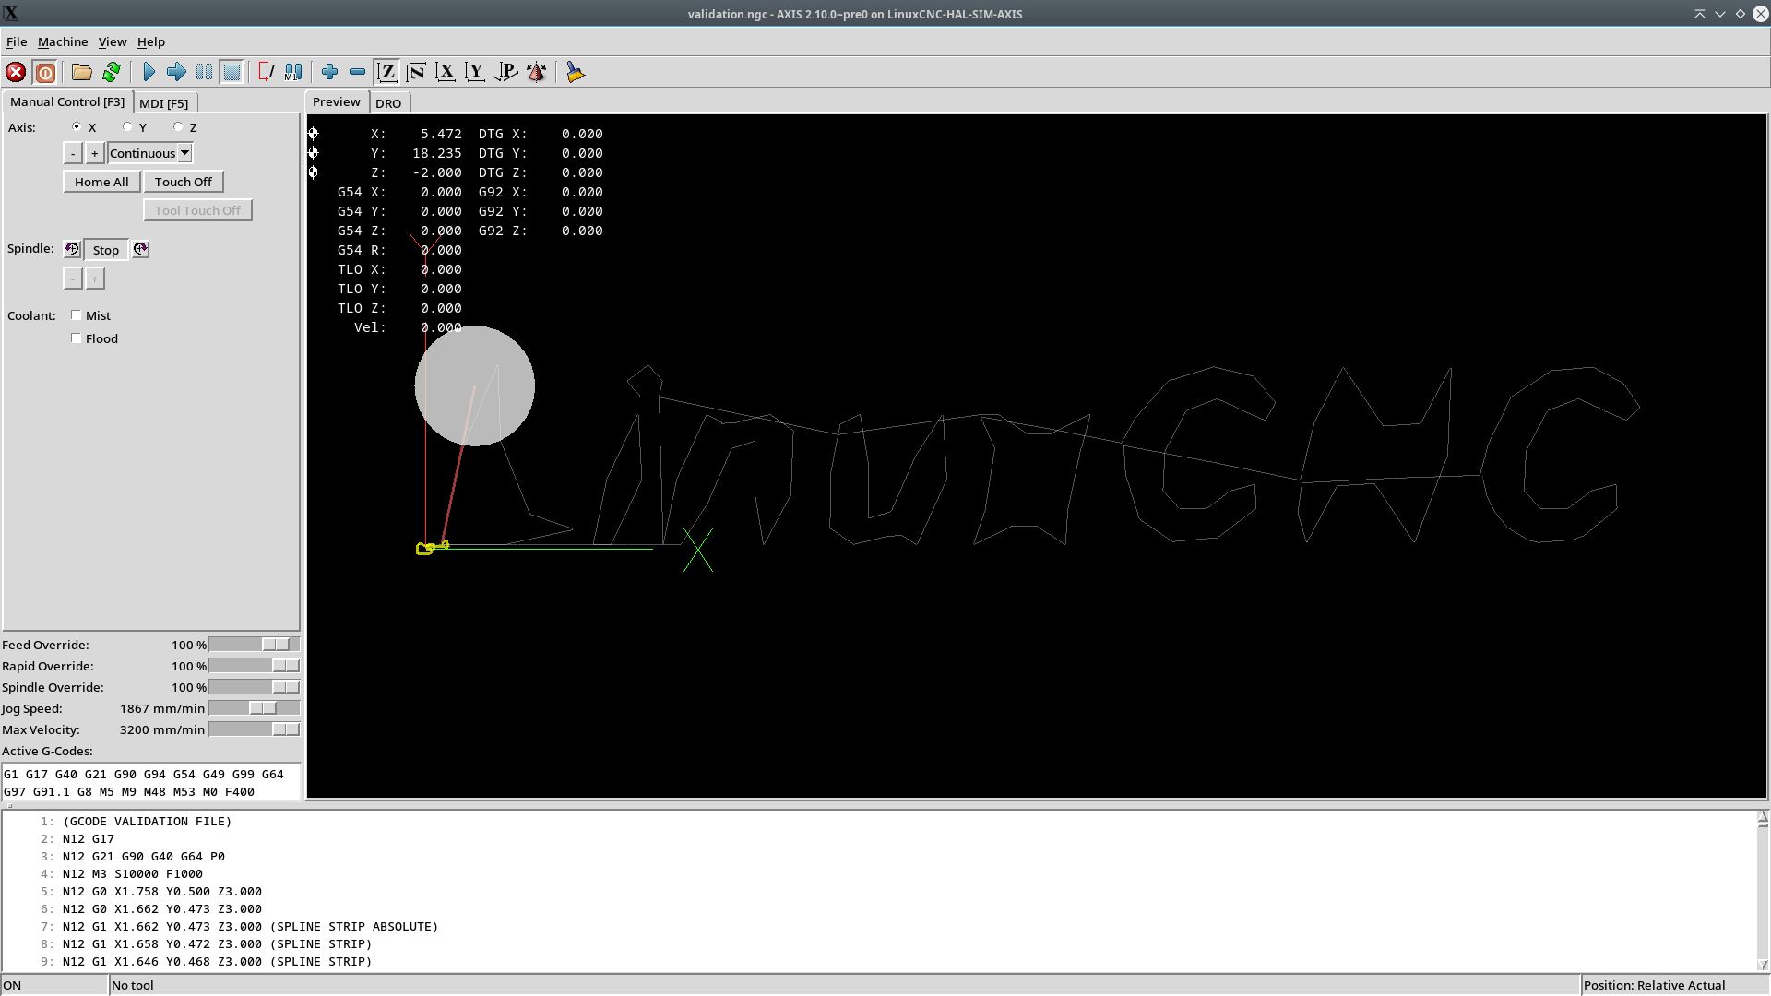Open the X window menu icon
1771x996 pixels.
[10, 14]
